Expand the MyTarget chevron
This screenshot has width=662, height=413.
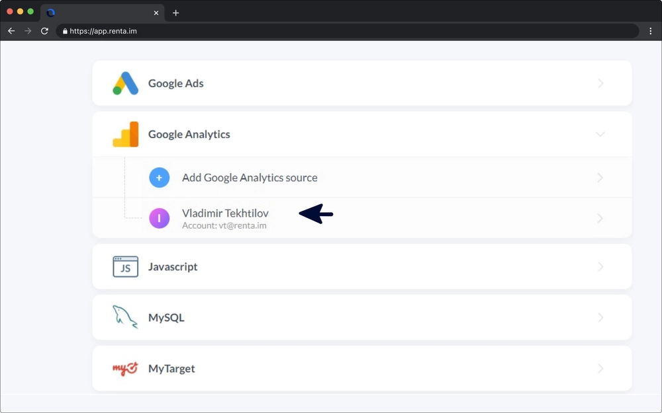[600, 369]
